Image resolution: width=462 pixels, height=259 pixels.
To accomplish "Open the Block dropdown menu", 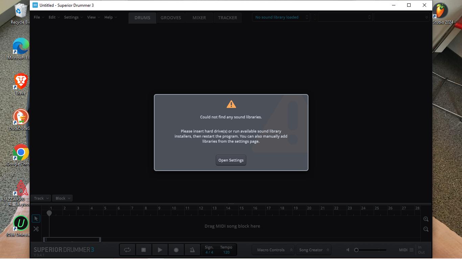I will [x=63, y=198].
